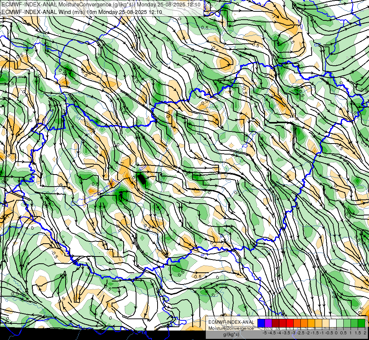
Task: Click the '2' legend scale value
Action: (365, 333)
